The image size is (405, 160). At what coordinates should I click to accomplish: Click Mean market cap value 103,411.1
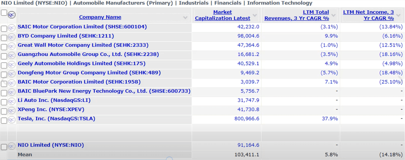(247, 155)
